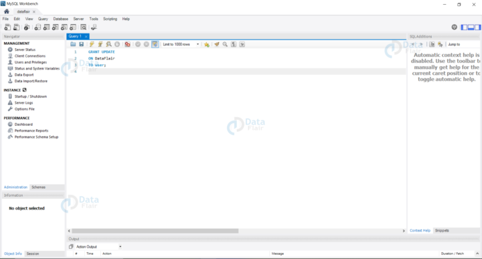Open script file folder icon in query toolbar
The image size is (482, 259).
tap(73, 44)
